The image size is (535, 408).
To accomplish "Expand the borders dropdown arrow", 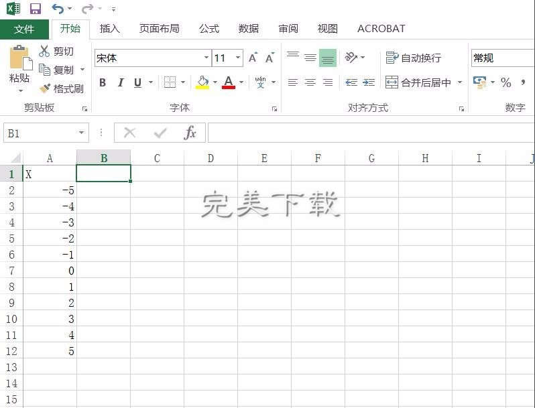I will [x=183, y=82].
